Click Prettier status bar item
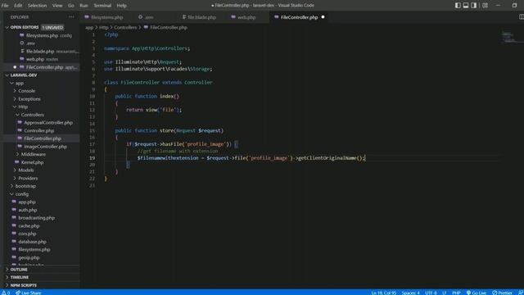The width and height of the screenshot is (524, 295). pyautogui.click(x=502, y=293)
